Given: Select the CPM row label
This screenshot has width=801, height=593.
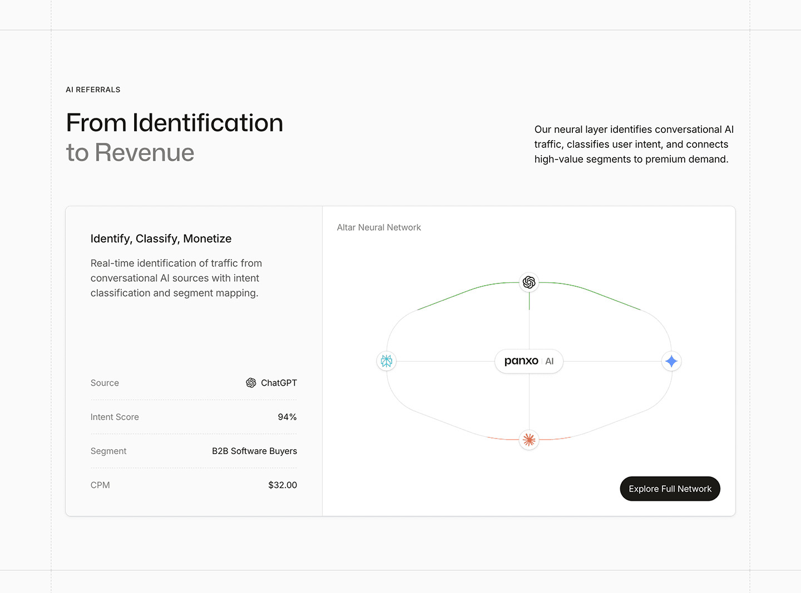Looking at the screenshot, I should coord(100,485).
